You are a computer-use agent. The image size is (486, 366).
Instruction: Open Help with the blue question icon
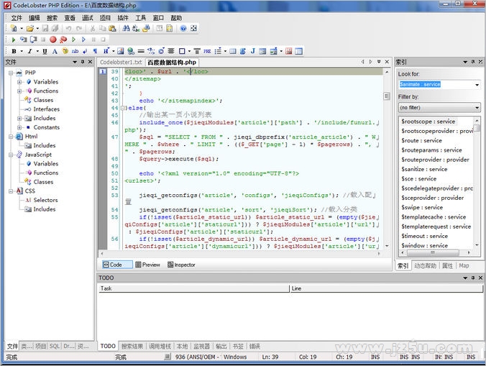tap(183, 29)
